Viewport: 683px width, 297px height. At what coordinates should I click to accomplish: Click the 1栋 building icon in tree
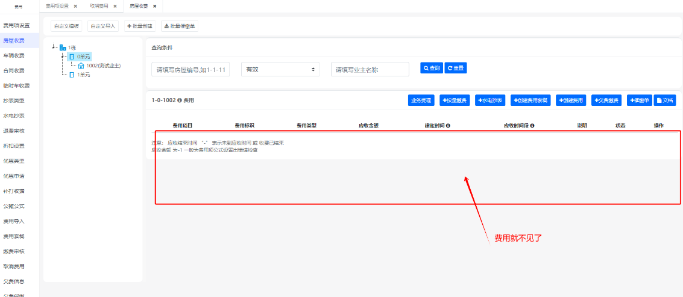[x=63, y=47]
